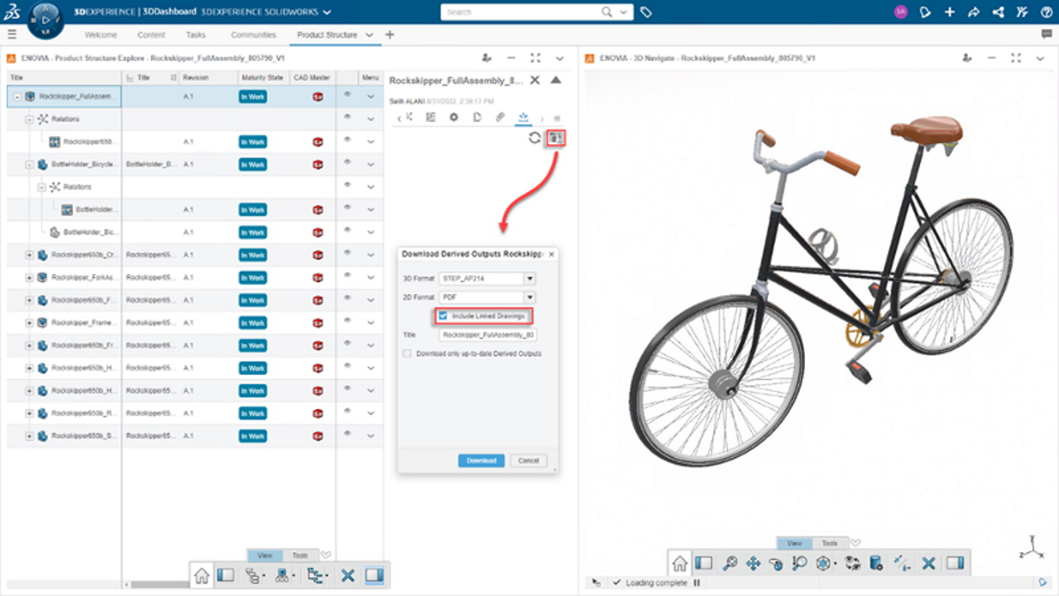Screen dimensions: 1059x596
Task: Open the Download Derived Outputs icon
Action: pyautogui.click(x=554, y=137)
